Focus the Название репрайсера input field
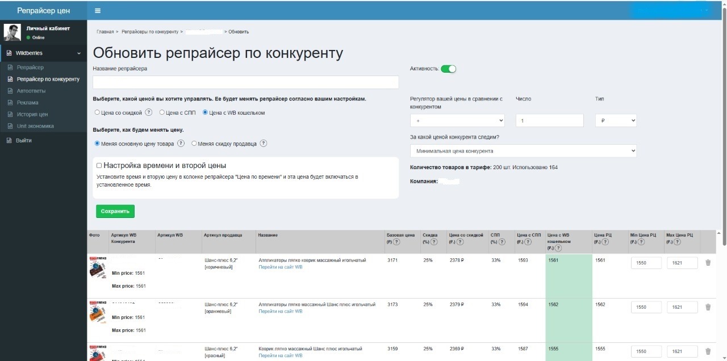Viewport: 727px width, 361px height. (x=246, y=82)
